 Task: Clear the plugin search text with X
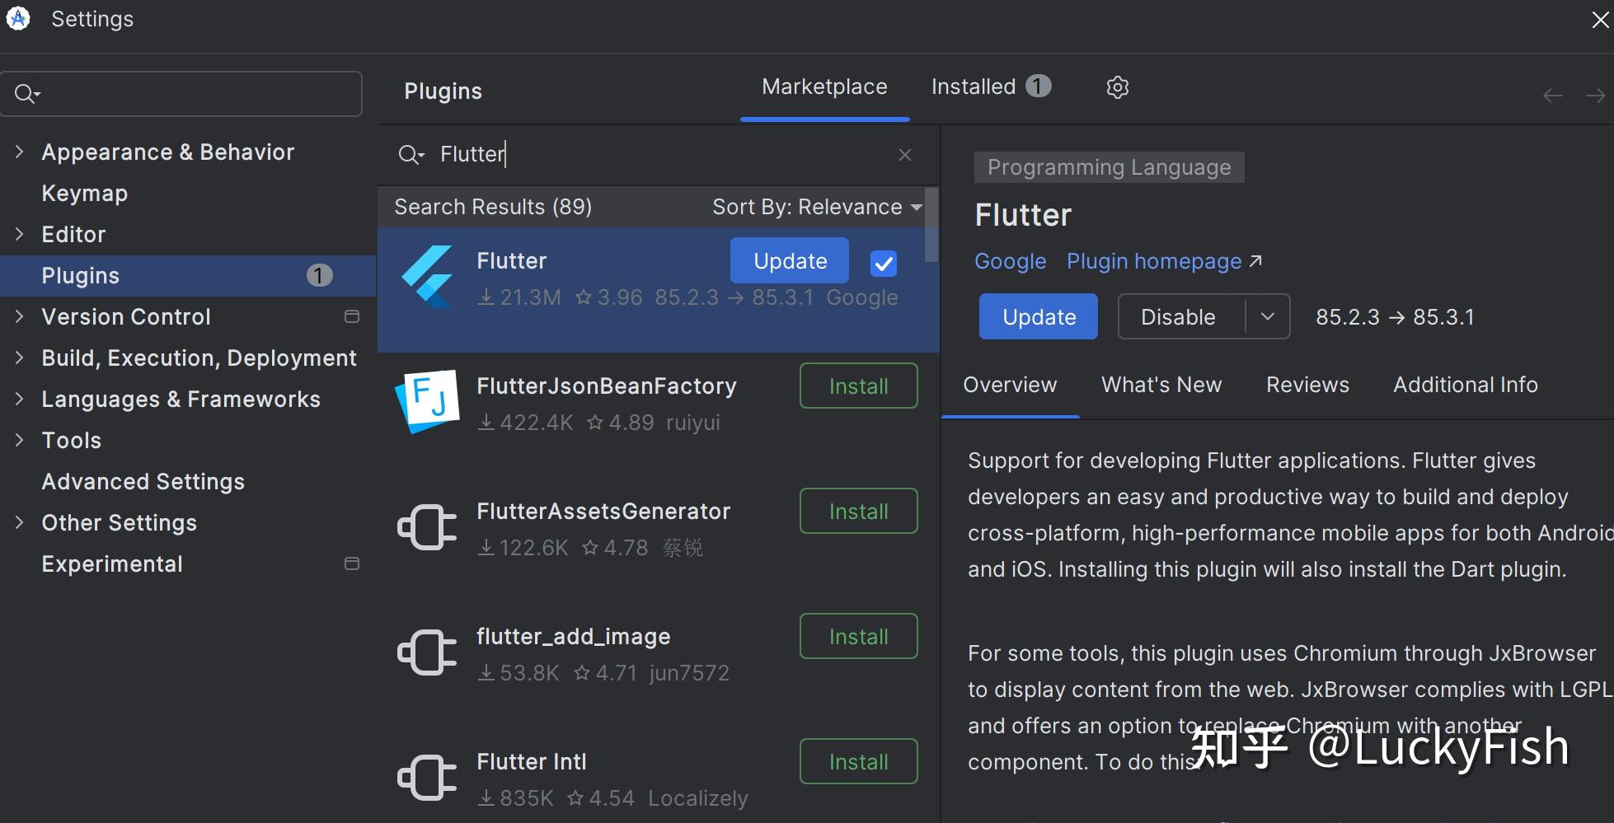(904, 155)
